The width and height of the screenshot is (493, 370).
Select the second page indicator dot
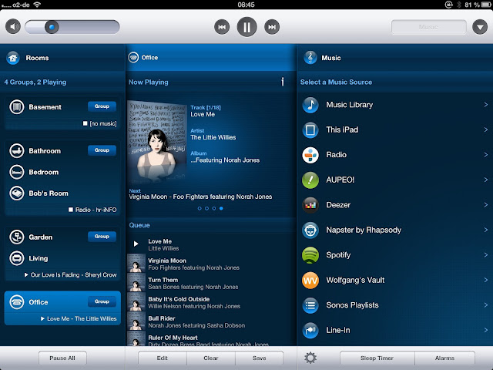(x=206, y=208)
